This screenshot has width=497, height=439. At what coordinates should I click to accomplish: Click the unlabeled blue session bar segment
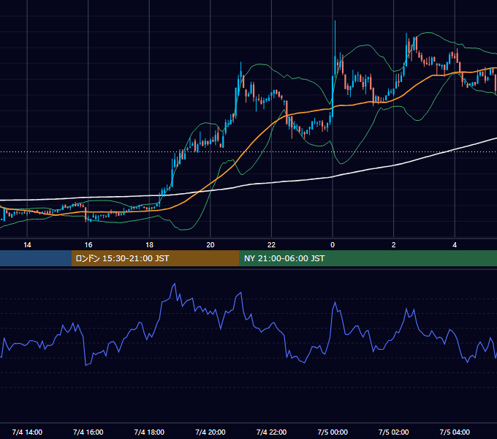pos(36,258)
